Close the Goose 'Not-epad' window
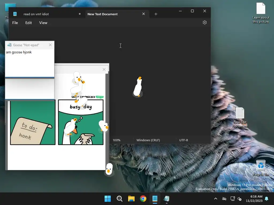 (x=50, y=45)
